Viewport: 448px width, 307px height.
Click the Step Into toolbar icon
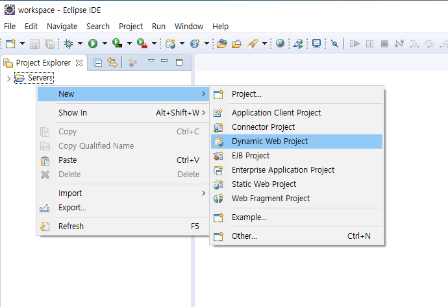click(414, 43)
